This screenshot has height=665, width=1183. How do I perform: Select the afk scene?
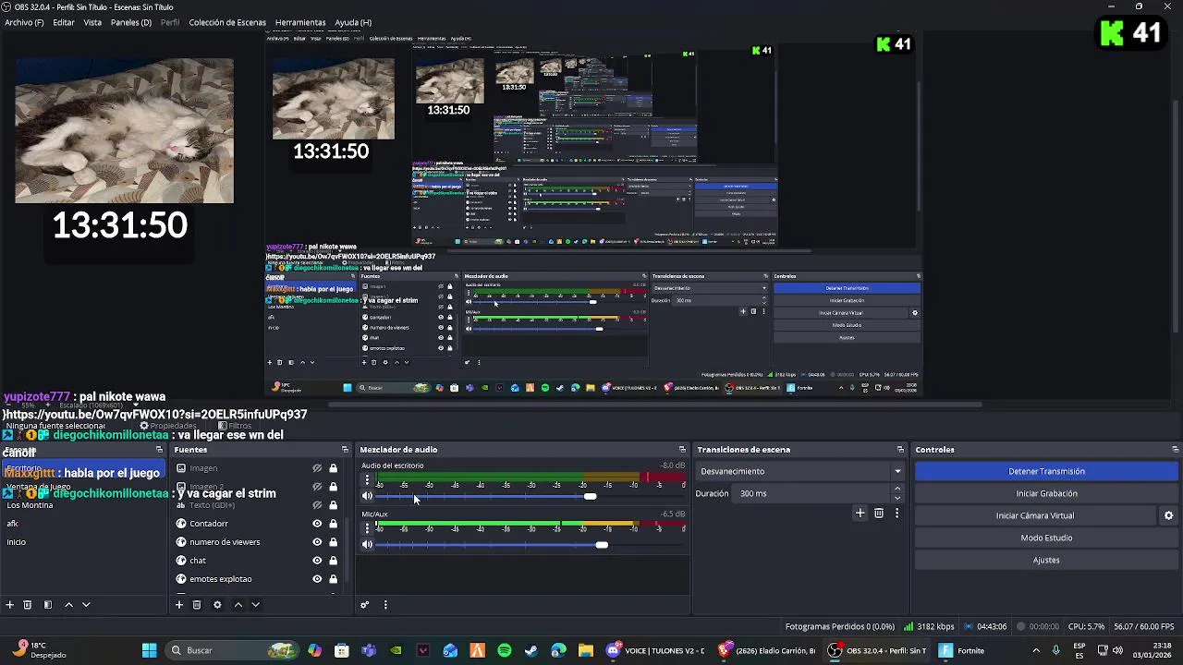point(13,524)
